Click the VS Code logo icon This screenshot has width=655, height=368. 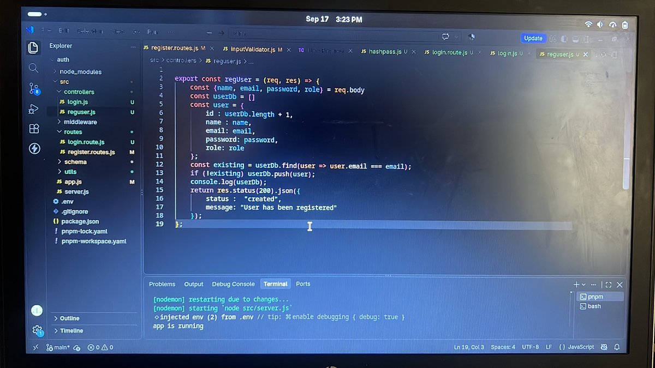point(30,30)
